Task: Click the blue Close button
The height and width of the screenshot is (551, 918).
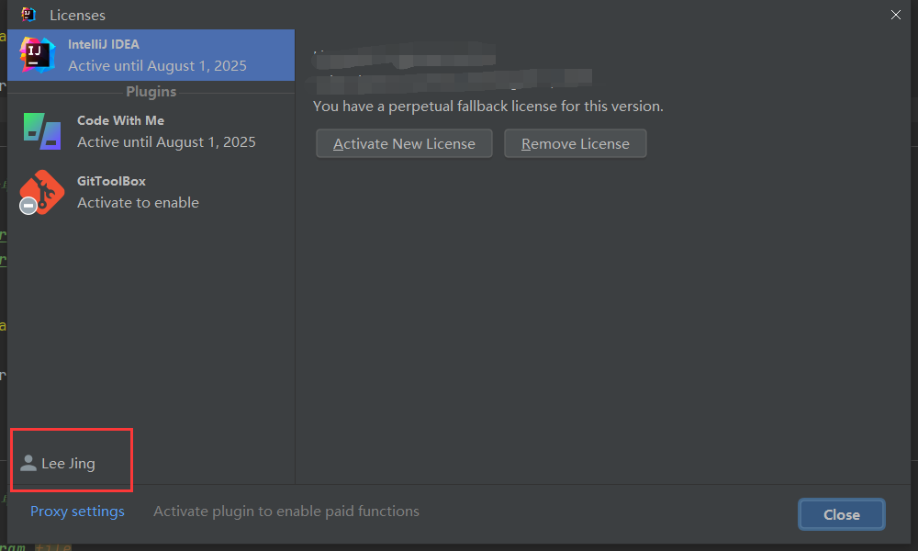Action: click(841, 514)
